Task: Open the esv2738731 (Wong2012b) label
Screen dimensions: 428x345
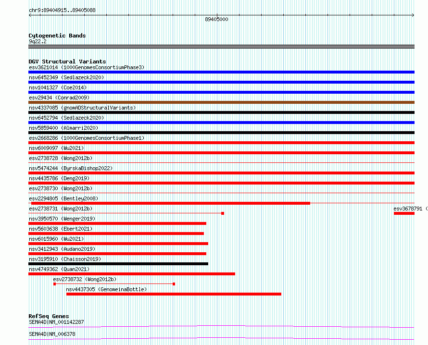Action: (x=61, y=209)
